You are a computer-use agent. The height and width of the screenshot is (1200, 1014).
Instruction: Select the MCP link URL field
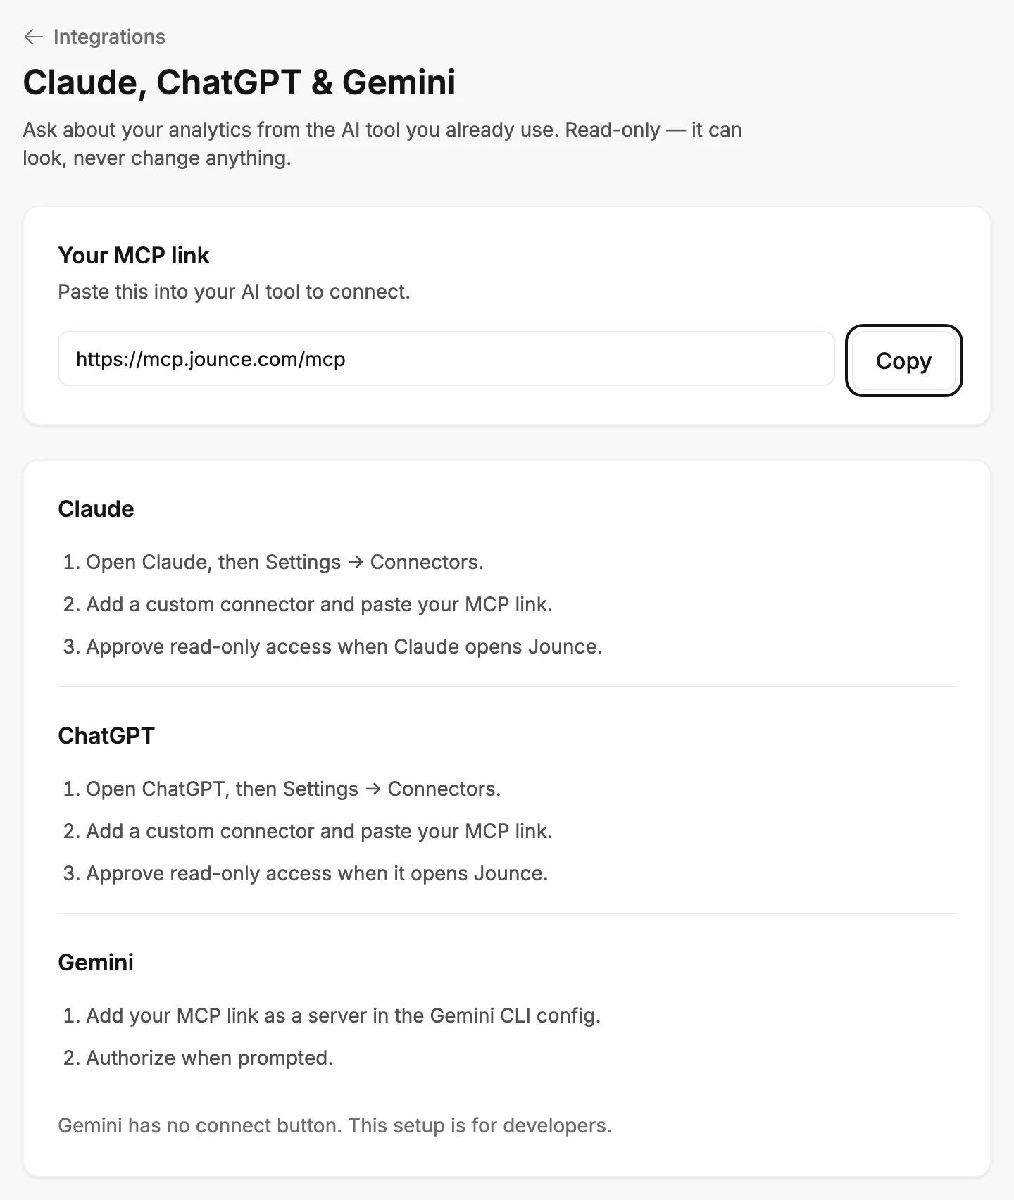click(446, 359)
